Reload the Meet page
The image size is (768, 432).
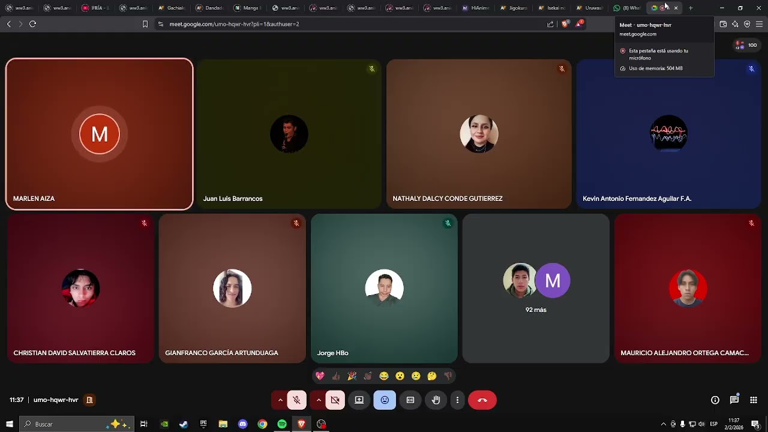pos(32,24)
